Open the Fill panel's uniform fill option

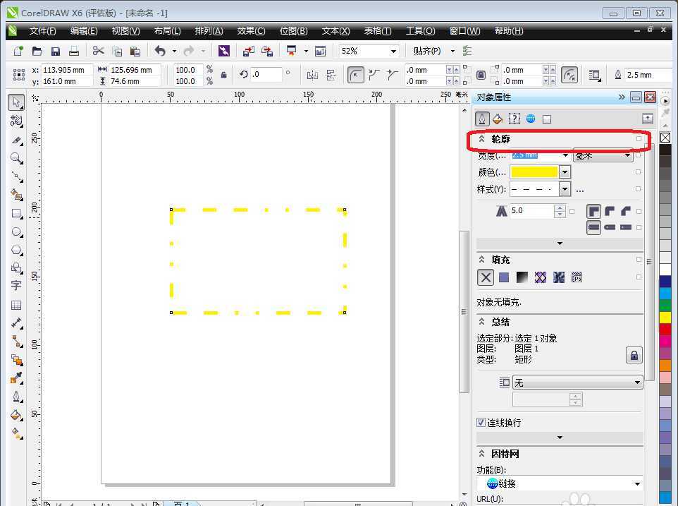point(503,277)
